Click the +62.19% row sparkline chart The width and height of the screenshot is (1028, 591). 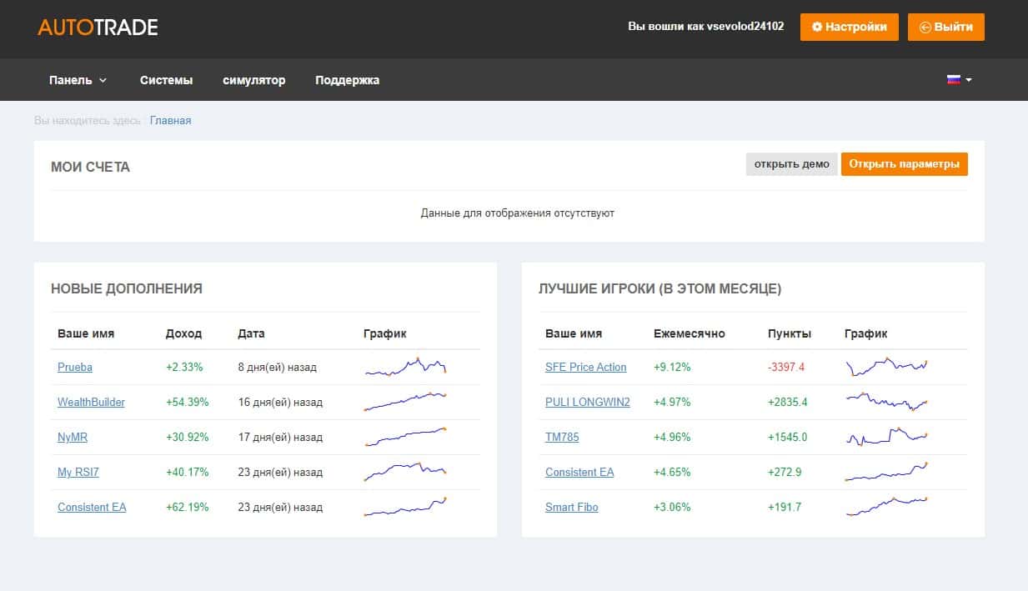(x=406, y=507)
